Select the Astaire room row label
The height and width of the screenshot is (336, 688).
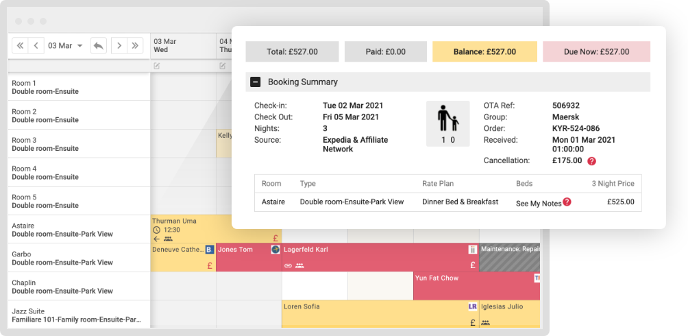point(79,230)
